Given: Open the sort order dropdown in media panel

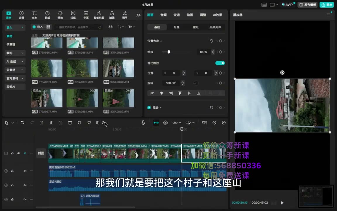Looking at the screenshot, I should point(120,27).
